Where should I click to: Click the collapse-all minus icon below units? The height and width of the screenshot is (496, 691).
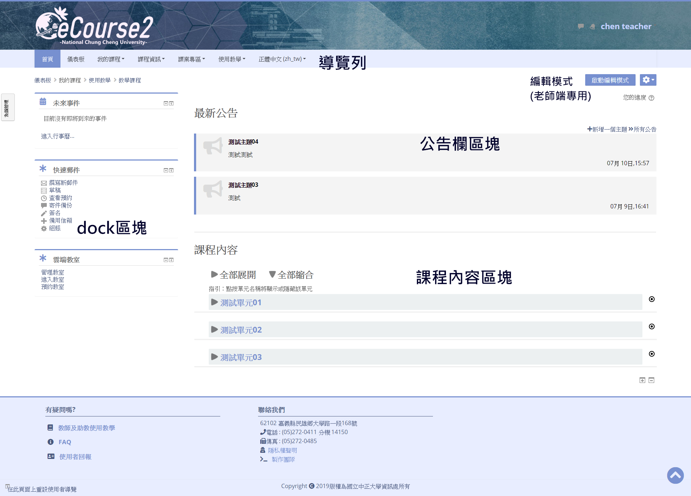(651, 380)
